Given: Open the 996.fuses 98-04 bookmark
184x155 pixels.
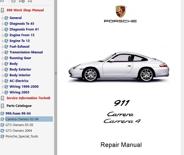Looking at the screenshot, I should [x=18, y=114].
